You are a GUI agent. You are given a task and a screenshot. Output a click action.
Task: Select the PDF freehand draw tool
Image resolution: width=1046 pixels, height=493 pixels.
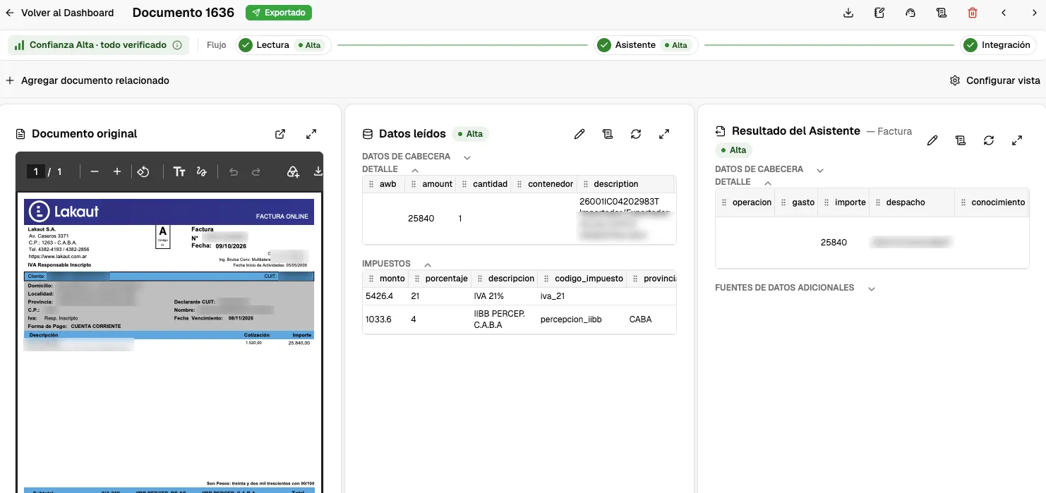201,171
